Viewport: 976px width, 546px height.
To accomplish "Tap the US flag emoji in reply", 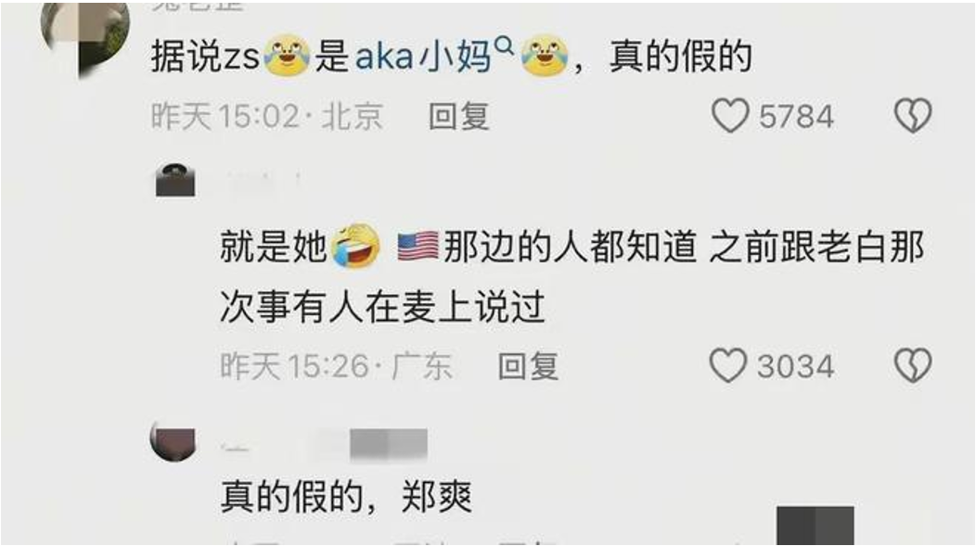I will click(x=417, y=246).
